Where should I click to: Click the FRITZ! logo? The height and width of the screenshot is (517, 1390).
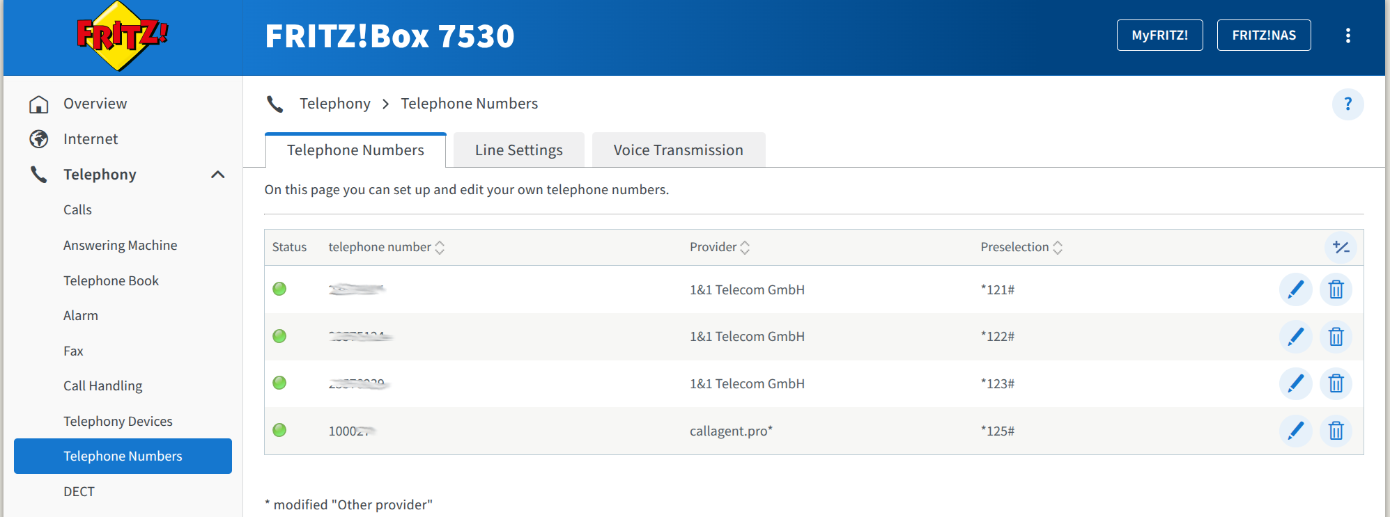pyautogui.click(x=123, y=36)
